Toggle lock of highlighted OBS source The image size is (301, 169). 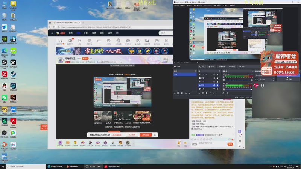coord(217,85)
